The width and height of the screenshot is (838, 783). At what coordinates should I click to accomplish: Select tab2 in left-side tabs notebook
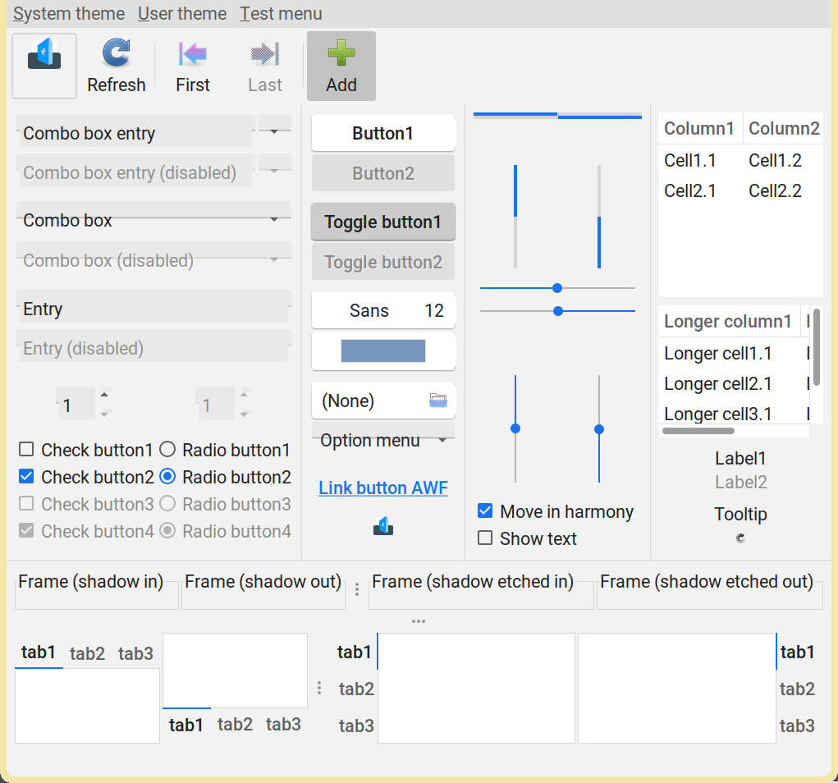coord(356,689)
